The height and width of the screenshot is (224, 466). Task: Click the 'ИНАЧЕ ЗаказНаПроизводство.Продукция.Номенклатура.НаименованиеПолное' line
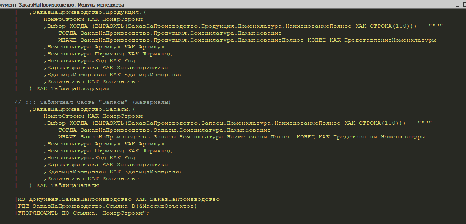(x=247, y=40)
